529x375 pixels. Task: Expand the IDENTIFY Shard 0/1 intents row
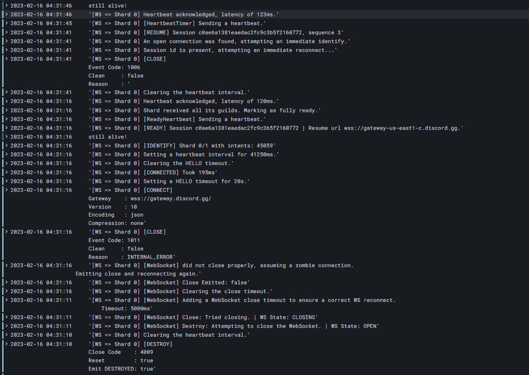7,146
